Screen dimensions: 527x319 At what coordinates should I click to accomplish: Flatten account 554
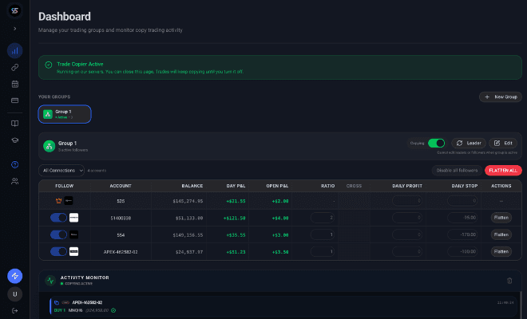501,234
